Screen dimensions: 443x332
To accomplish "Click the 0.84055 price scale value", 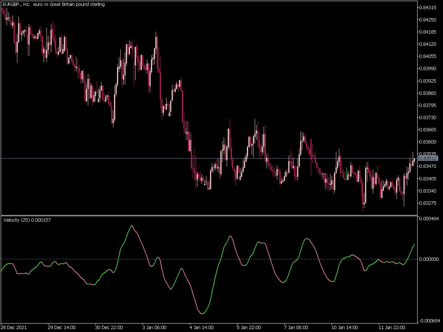I will 428,56.
